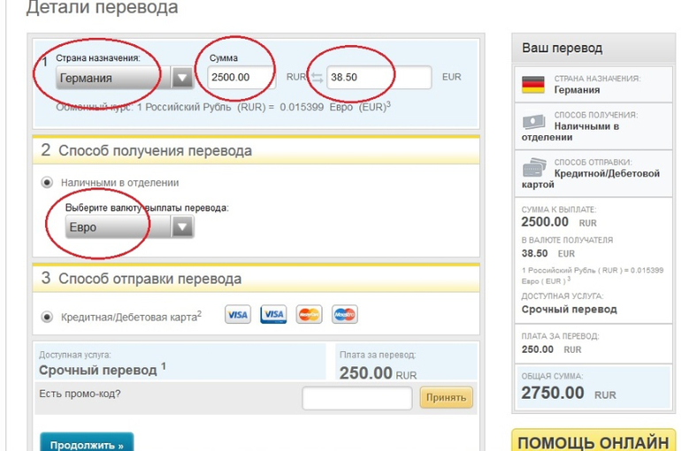Open the payout currency dropdown showing Евро
The image size is (681, 451).
click(129, 227)
